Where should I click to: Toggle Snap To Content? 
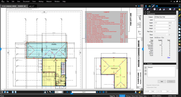(122, 96)
